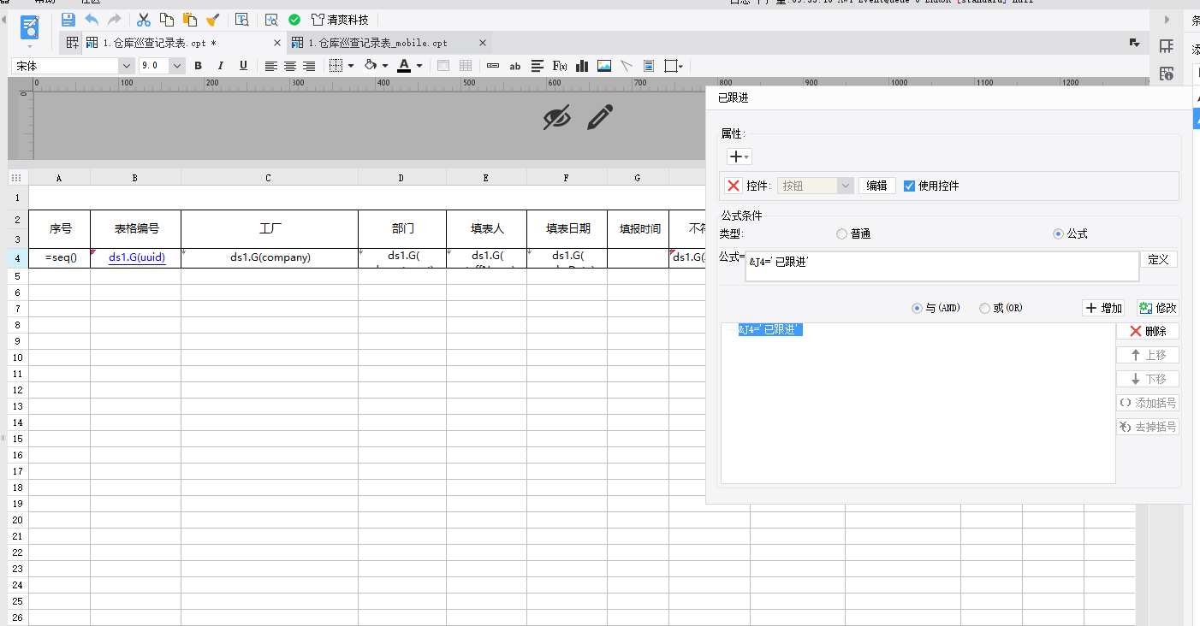Click the 增加 add condition button
Screen dimensions: 1200x626
point(1103,308)
